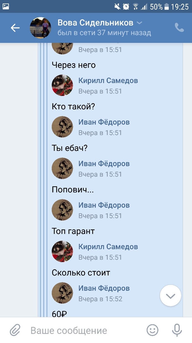Expand the chevron next to Вова Сидельников
This screenshot has width=192, height=343.
click(139, 23)
